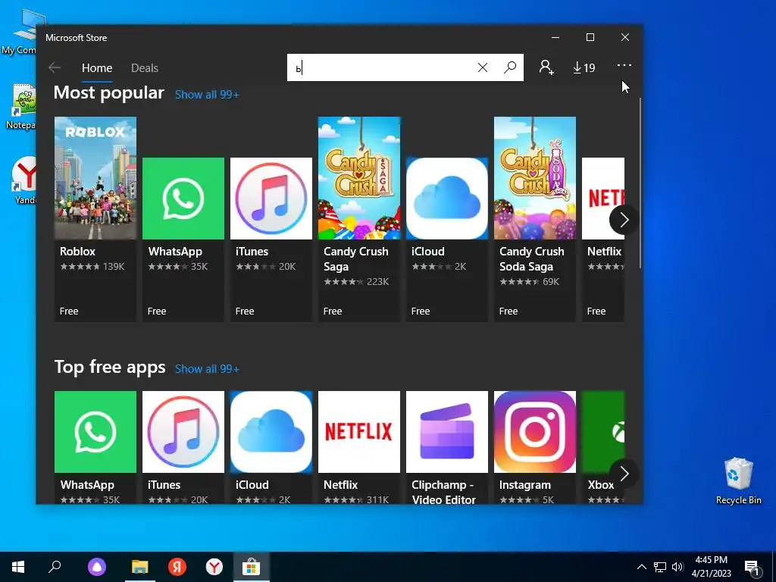Select the Notepad++ desktop shortcut

pyautogui.click(x=20, y=107)
